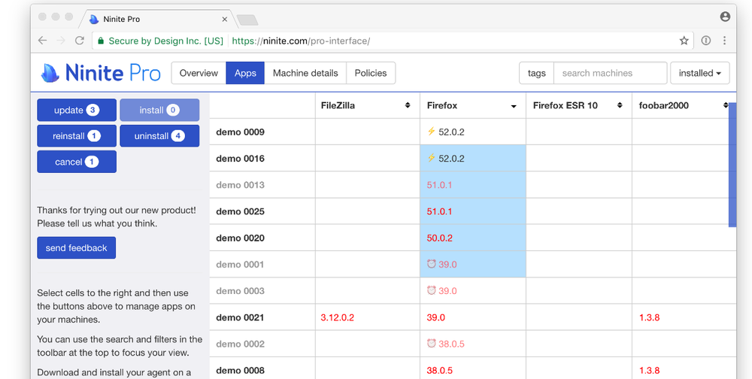Select Firefox 51.0.1 cell for demo 0013
Screen dimensions: 752x379
[x=473, y=185]
